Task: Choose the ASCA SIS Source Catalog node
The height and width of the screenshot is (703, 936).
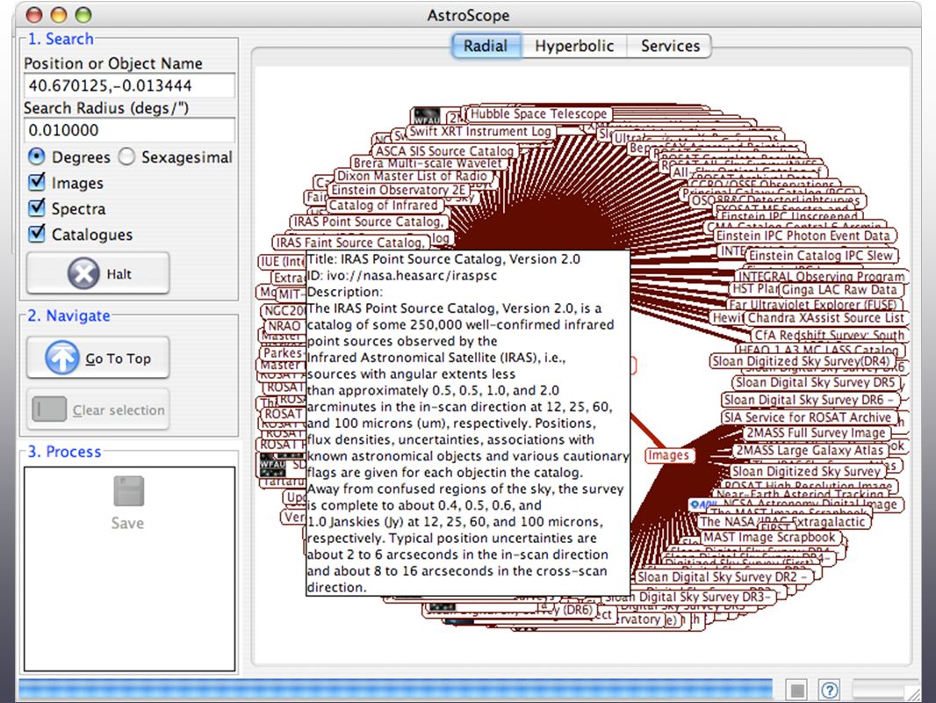Action: pyautogui.click(x=444, y=151)
